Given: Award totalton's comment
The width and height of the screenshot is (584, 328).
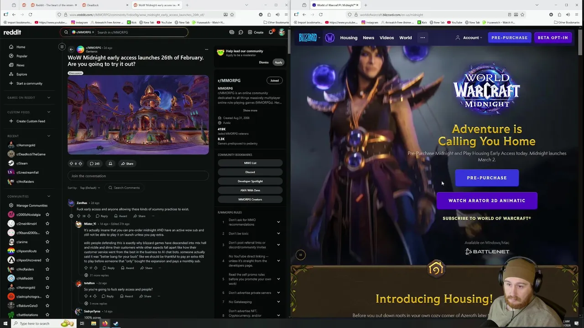Looking at the screenshot, I should (x=127, y=296).
